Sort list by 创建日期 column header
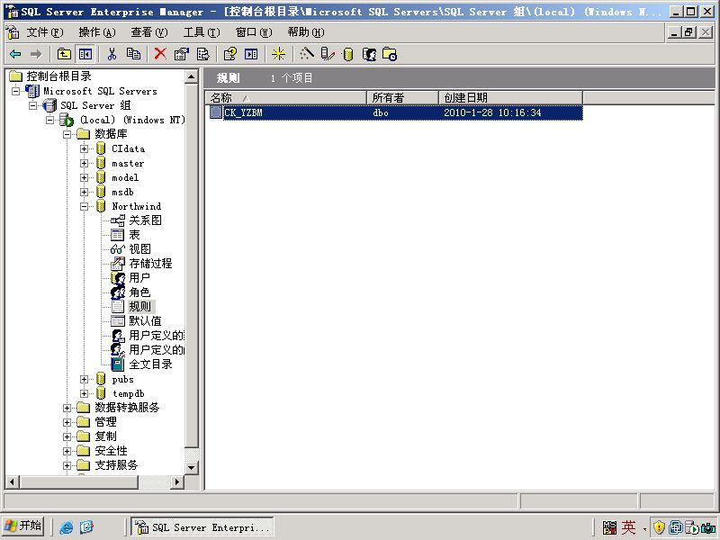The width and height of the screenshot is (720, 540). 510,98
